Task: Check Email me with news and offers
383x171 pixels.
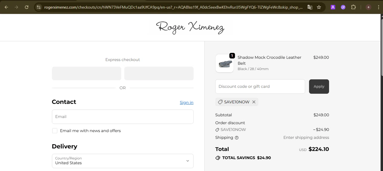Action: click(x=55, y=131)
